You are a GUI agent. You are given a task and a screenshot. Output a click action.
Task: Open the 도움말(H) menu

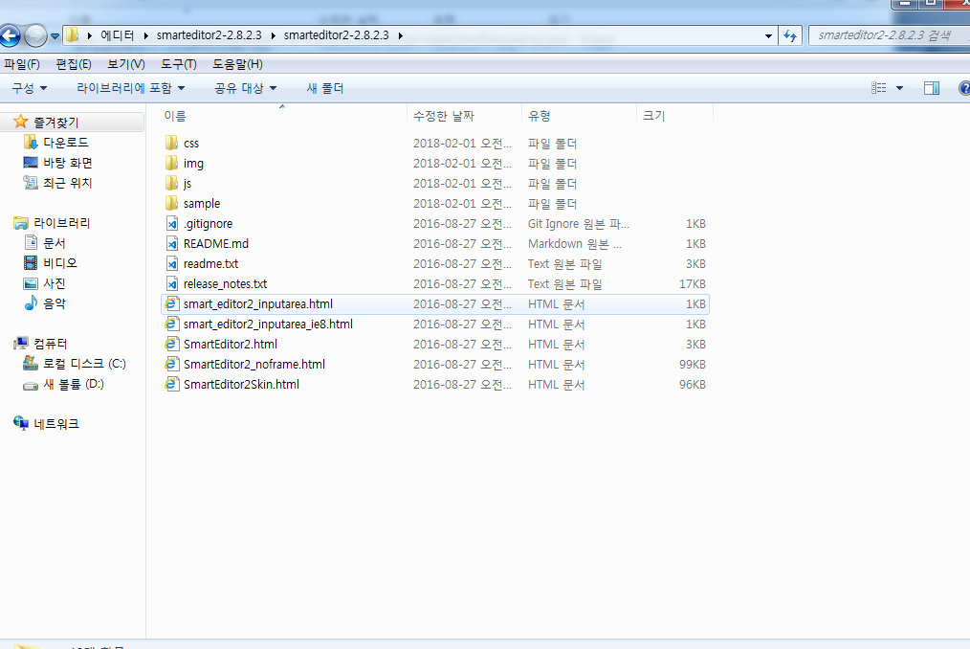click(x=237, y=64)
